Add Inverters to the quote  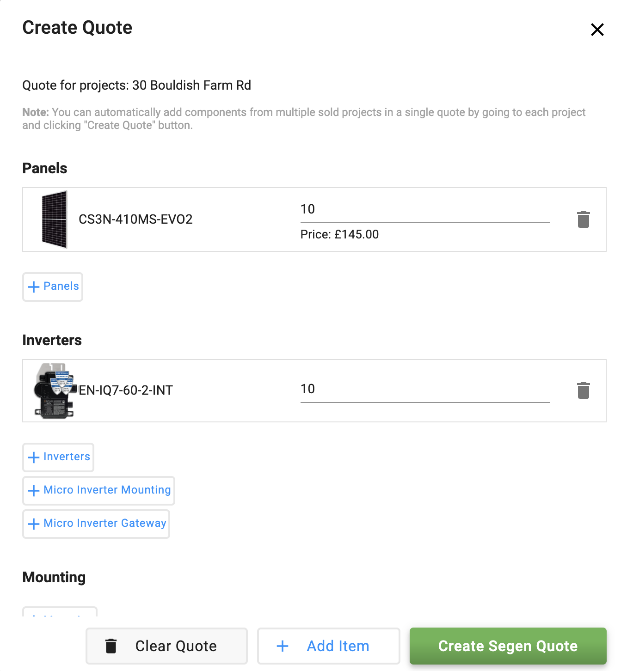coord(58,457)
